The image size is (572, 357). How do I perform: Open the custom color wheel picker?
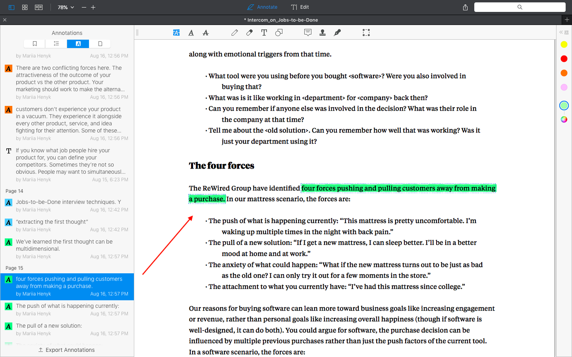click(x=564, y=119)
